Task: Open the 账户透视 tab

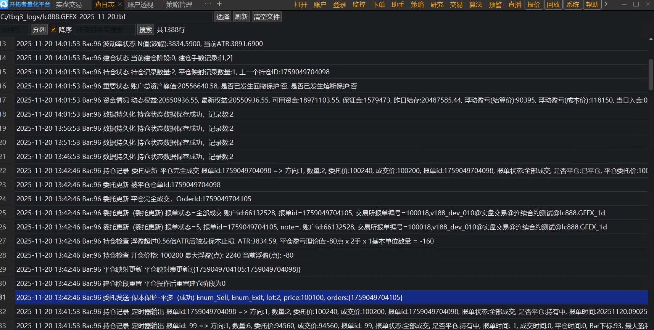Action: [x=140, y=5]
